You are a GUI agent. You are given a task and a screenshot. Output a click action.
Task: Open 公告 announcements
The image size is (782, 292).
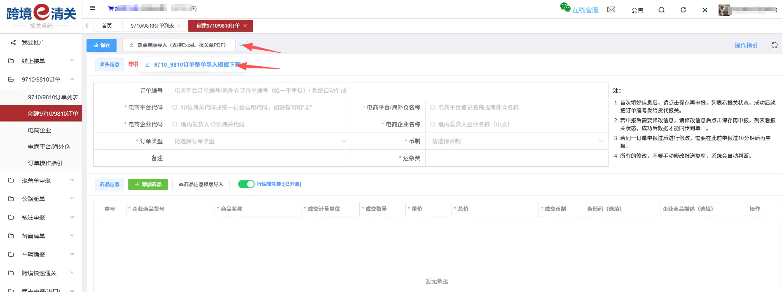[637, 10]
